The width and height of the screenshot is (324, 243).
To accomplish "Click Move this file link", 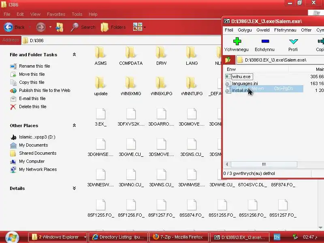I will (32, 74).
